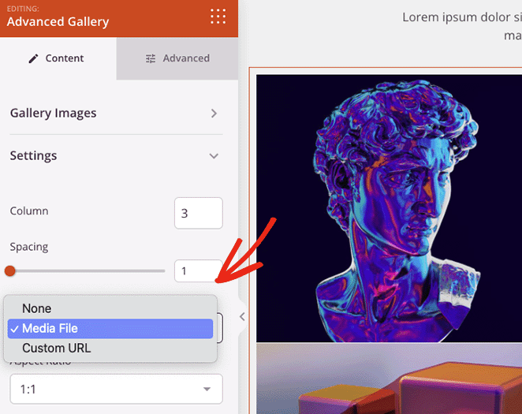
Task: Switch to the Advanced tab
Action: 177,58
